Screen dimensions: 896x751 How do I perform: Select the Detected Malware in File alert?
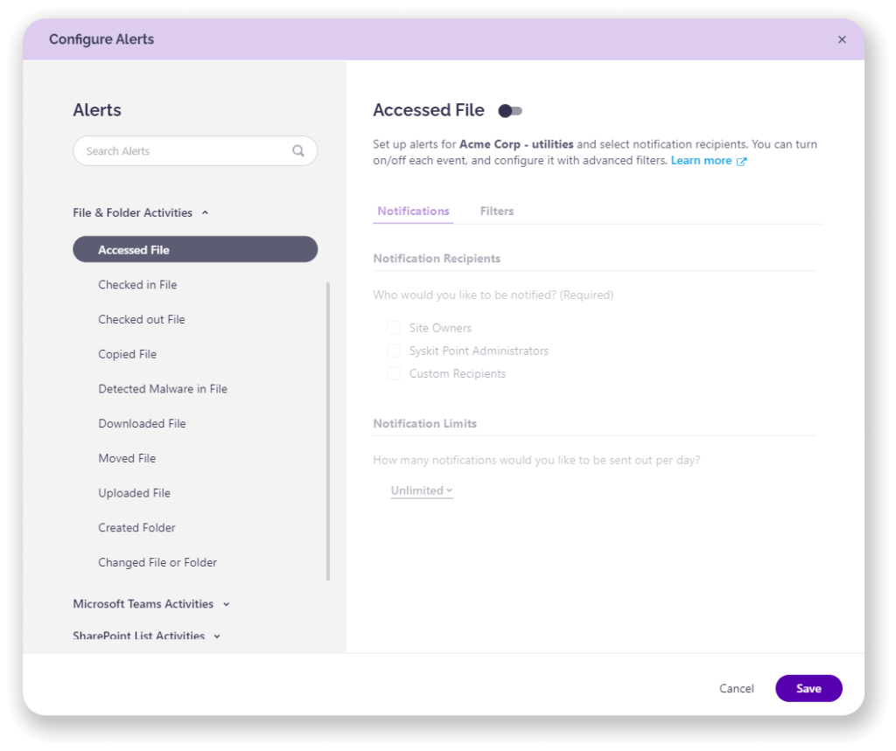(x=163, y=388)
